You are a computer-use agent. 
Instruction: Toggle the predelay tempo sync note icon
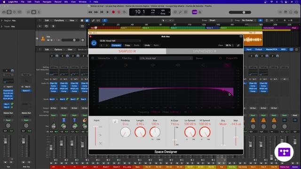point(115,121)
